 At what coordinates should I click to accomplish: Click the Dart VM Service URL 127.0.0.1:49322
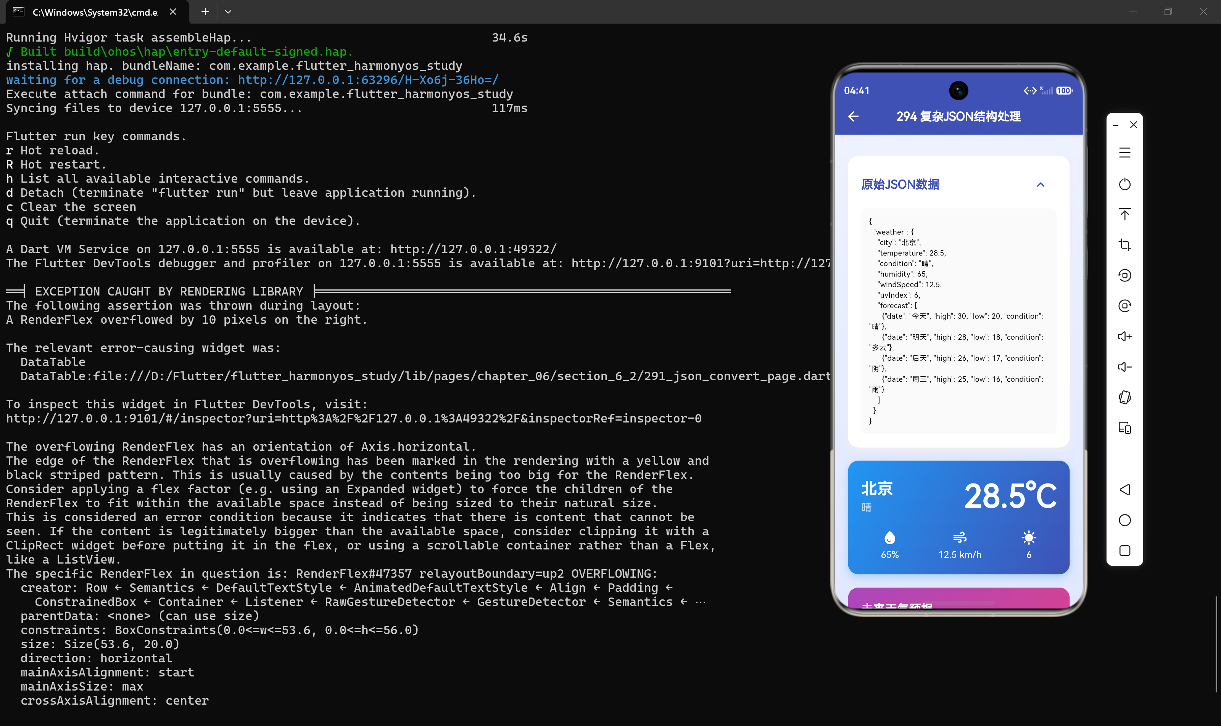click(x=473, y=249)
